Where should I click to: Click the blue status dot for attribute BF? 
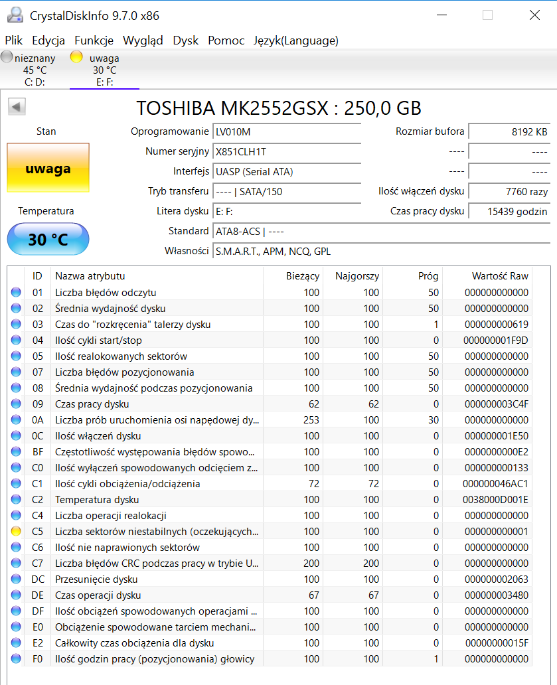[x=16, y=451]
